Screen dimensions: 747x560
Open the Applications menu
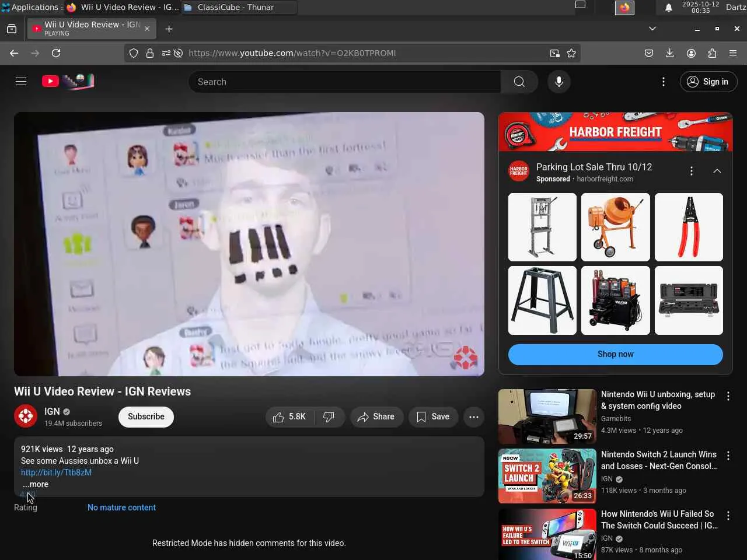[30, 7]
